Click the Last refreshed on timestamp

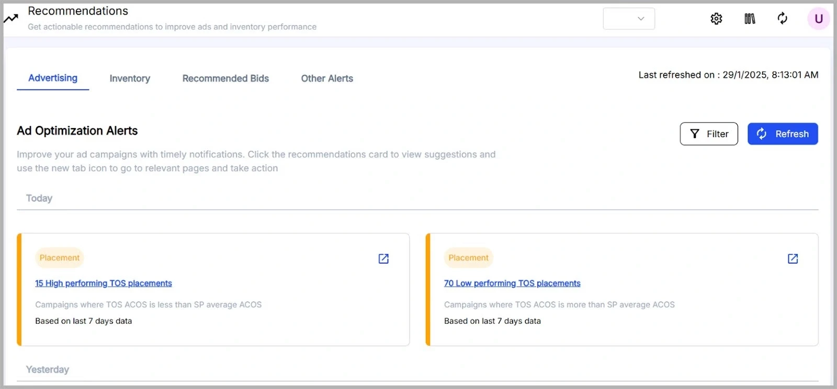(728, 75)
